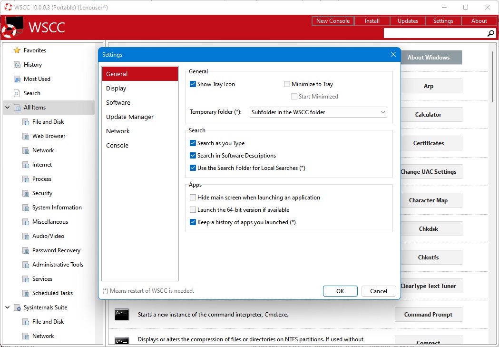Open the Network settings page
This screenshot has width=499, height=347.
140,131
